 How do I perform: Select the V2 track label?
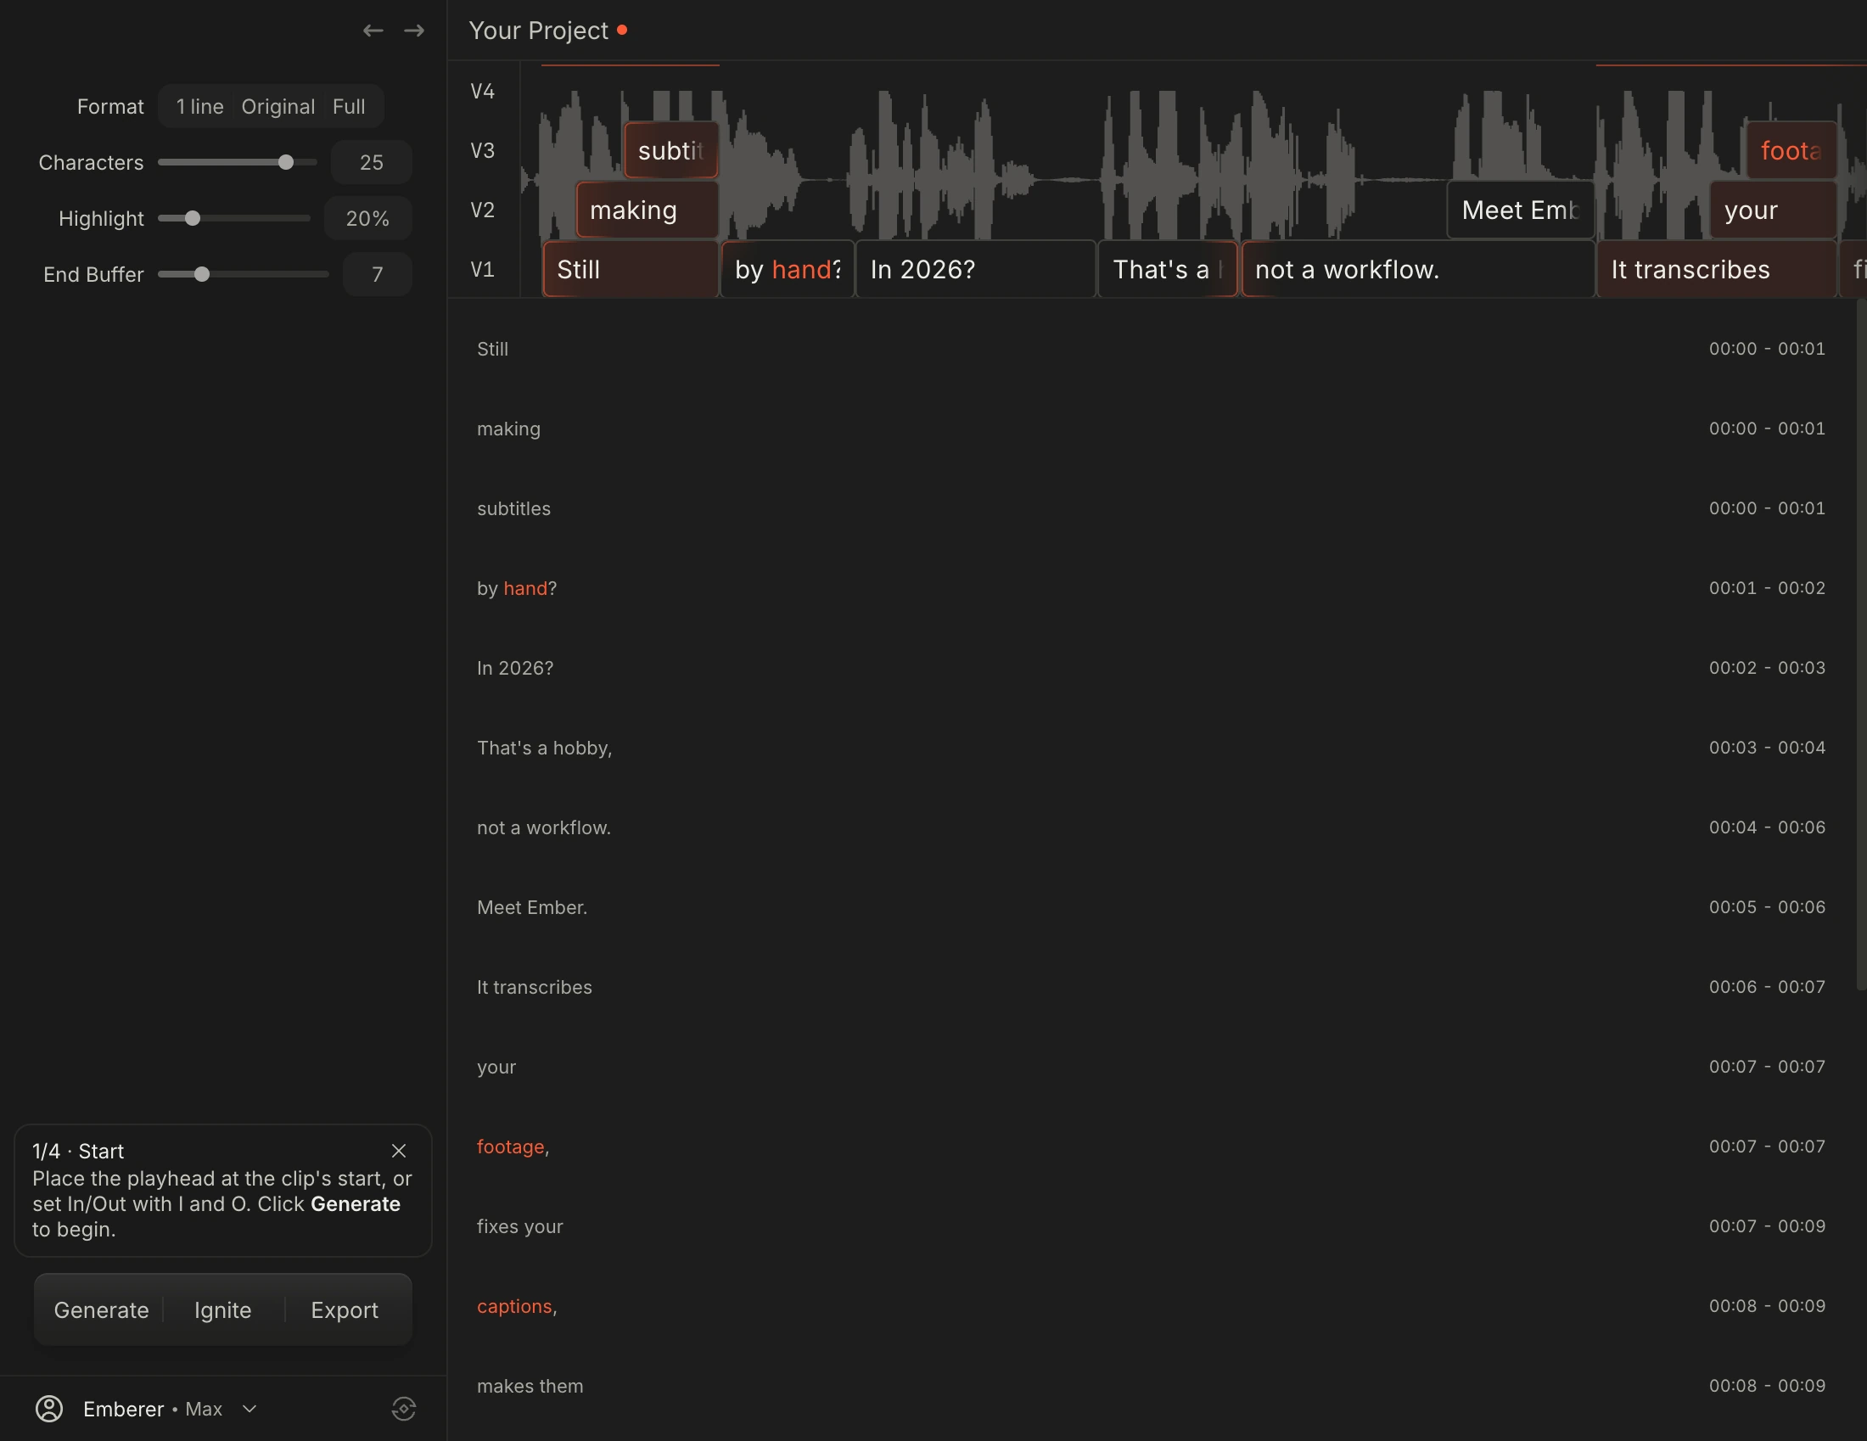483,210
